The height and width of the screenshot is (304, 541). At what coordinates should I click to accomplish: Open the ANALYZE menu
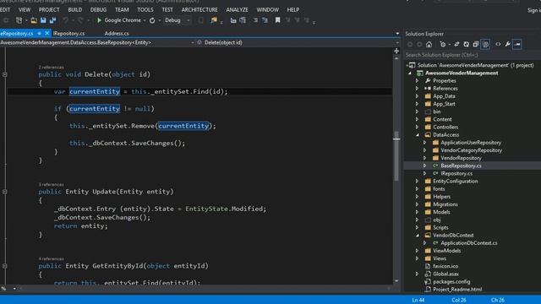237,9
